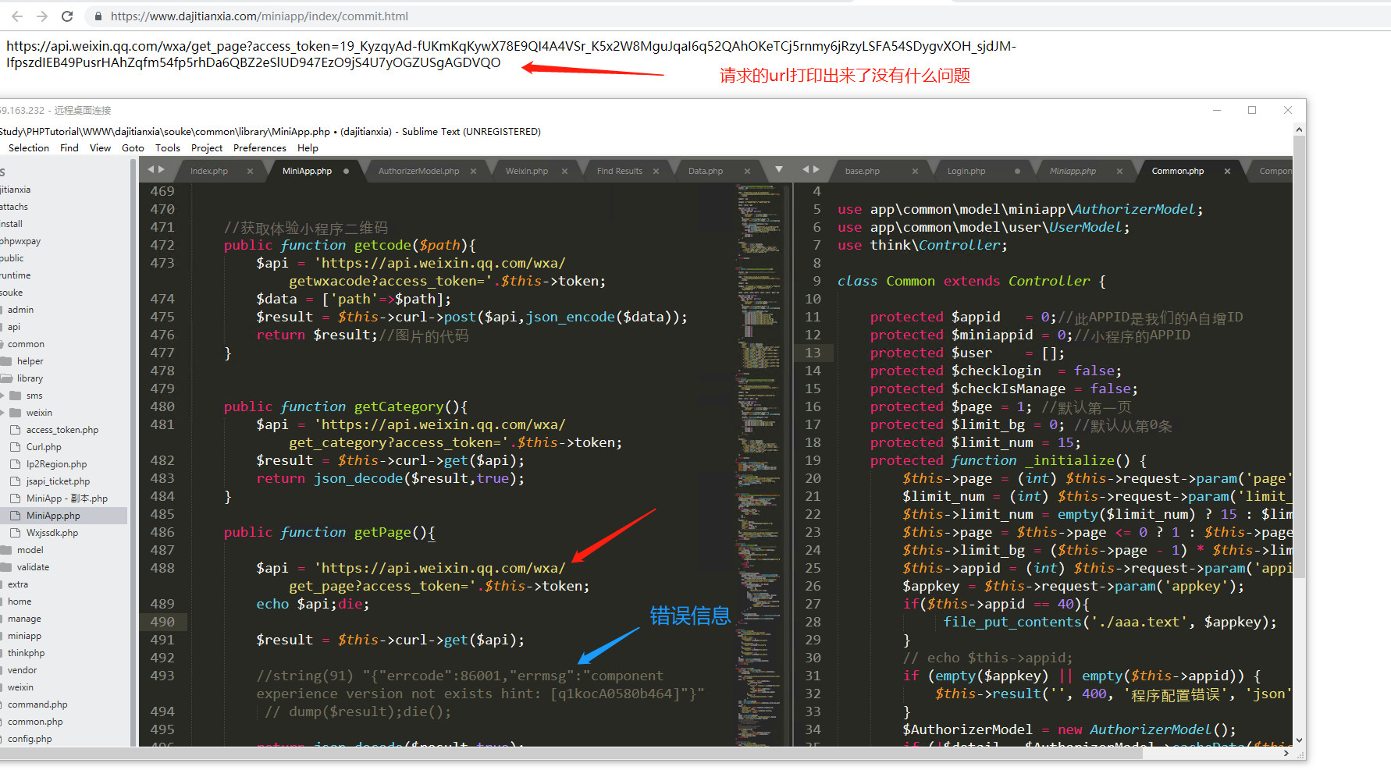Switch to the Common.php tab
The width and height of the screenshot is (1391, 770).
(1178, 171)
